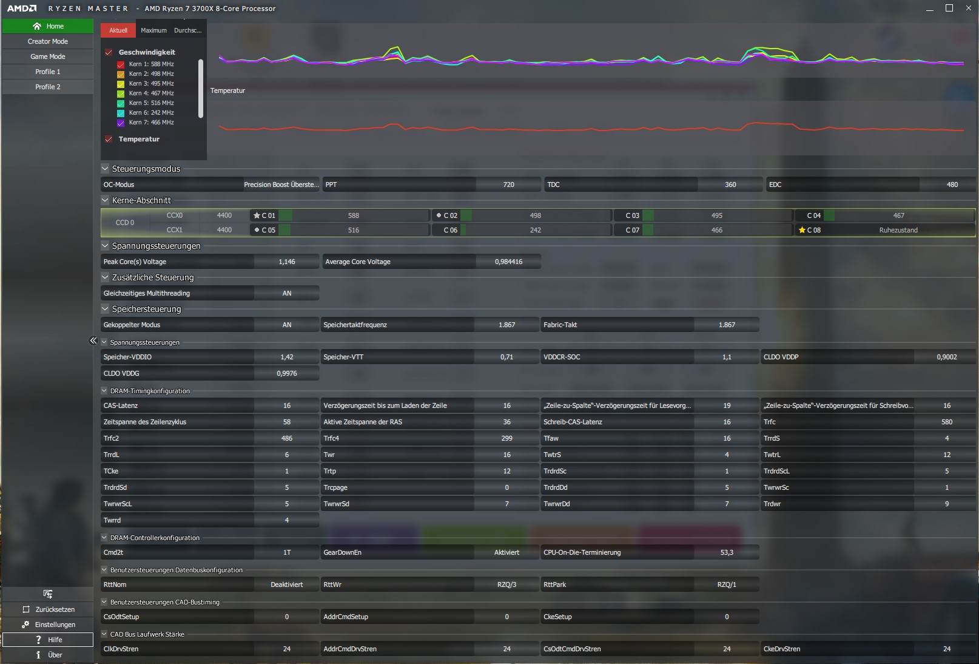Click the profile import/export icon above Zurücksetzen
The width and height of the screenshot is (979, 664).
tap(48, 594)
